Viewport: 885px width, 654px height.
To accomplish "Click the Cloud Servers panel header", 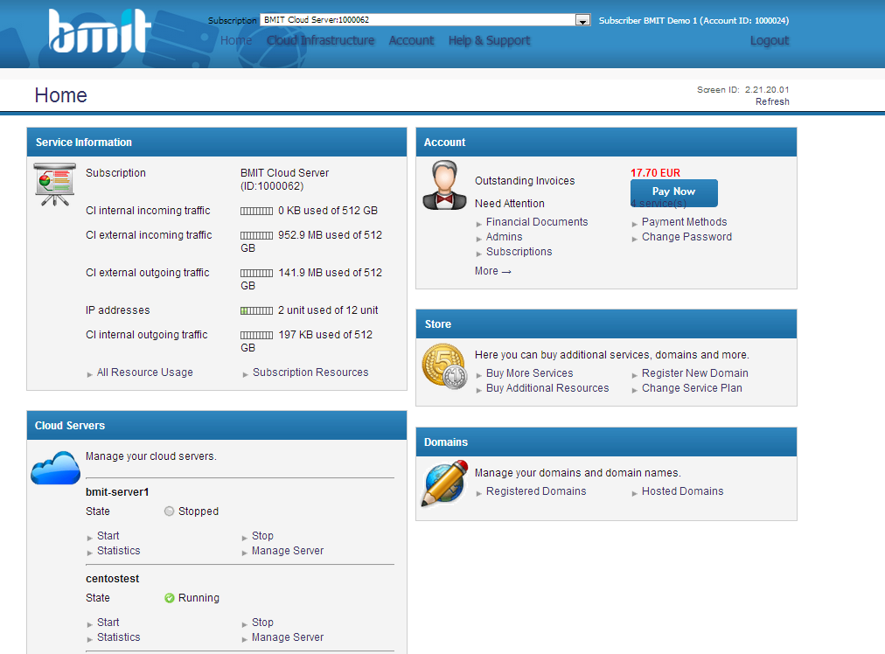I will 217,426.
